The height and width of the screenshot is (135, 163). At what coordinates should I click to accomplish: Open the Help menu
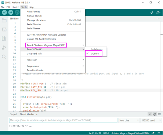[31, 7]
